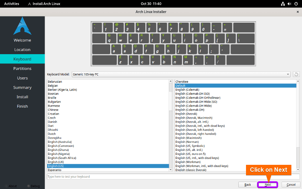Select English (Colemak-DH ISO) variant

click(235, 94)
